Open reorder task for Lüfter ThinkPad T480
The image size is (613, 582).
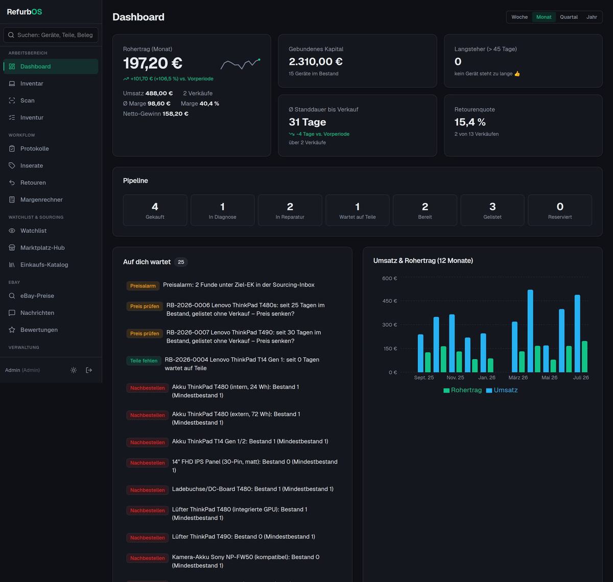tap(232, 514)
